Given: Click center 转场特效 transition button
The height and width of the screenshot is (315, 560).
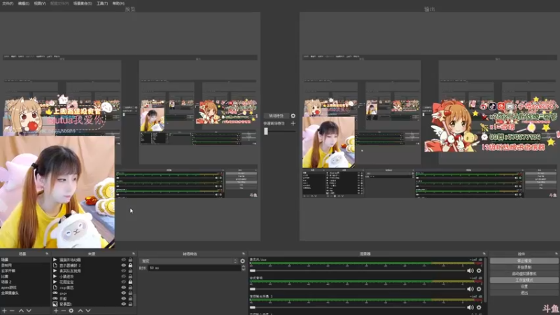Looking at the screenshot, I should pos(276,115).
